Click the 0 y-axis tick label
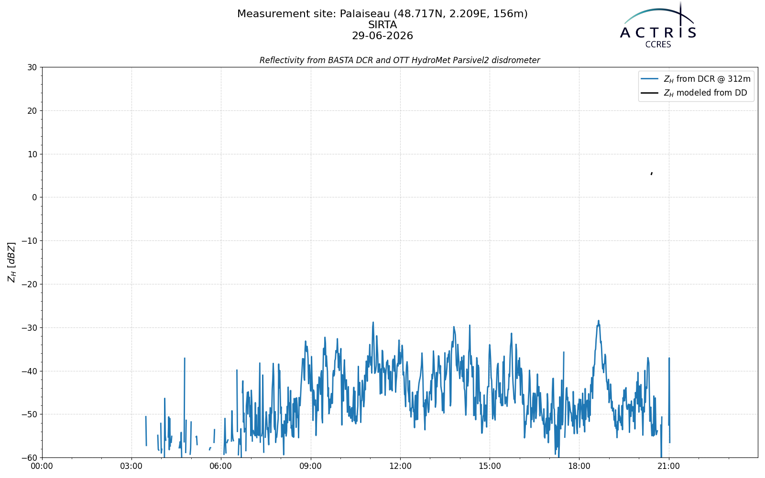765x478 pixels. [x=35, y=197]
